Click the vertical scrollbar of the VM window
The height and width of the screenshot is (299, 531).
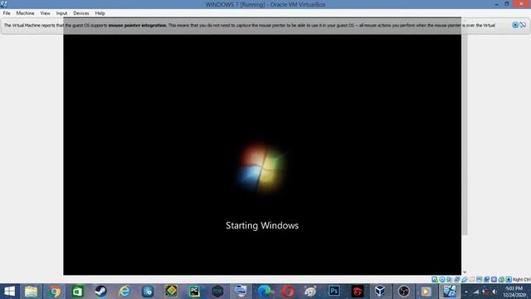[x=465, y=135]
